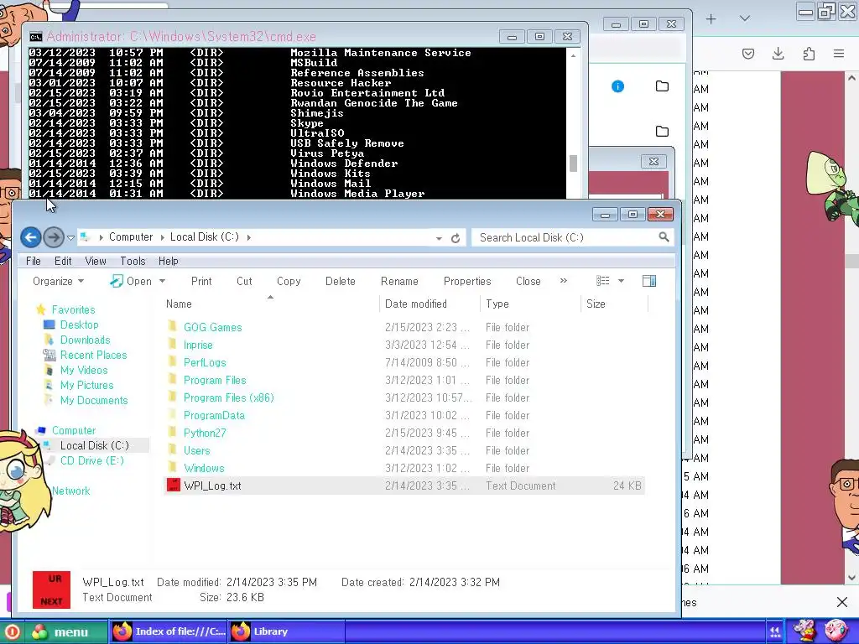This screenshot has width=859, height=644.
Task: Open the Organize dropdown
Action: point(58,282)
